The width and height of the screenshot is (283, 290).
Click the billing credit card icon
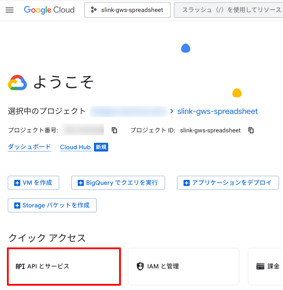point(260,267)
